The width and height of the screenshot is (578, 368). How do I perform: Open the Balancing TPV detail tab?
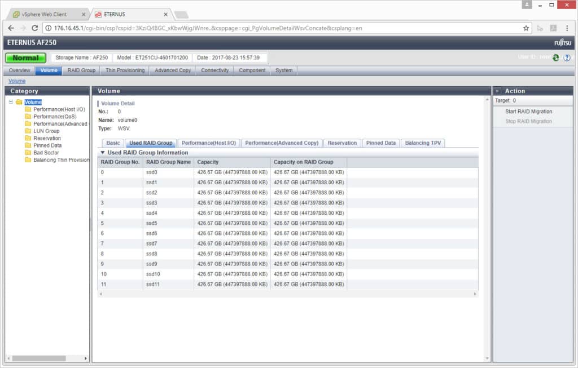pos(423,143)
